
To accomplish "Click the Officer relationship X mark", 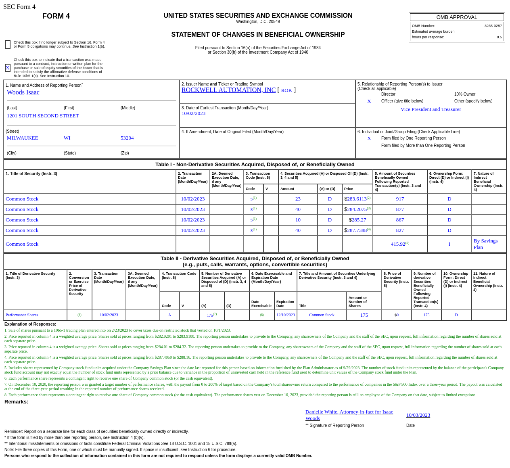I will (x=369, y=101).
